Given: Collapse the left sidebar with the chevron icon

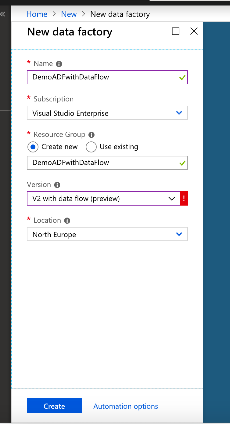Looking at the screenshot, I should (3, 13).
